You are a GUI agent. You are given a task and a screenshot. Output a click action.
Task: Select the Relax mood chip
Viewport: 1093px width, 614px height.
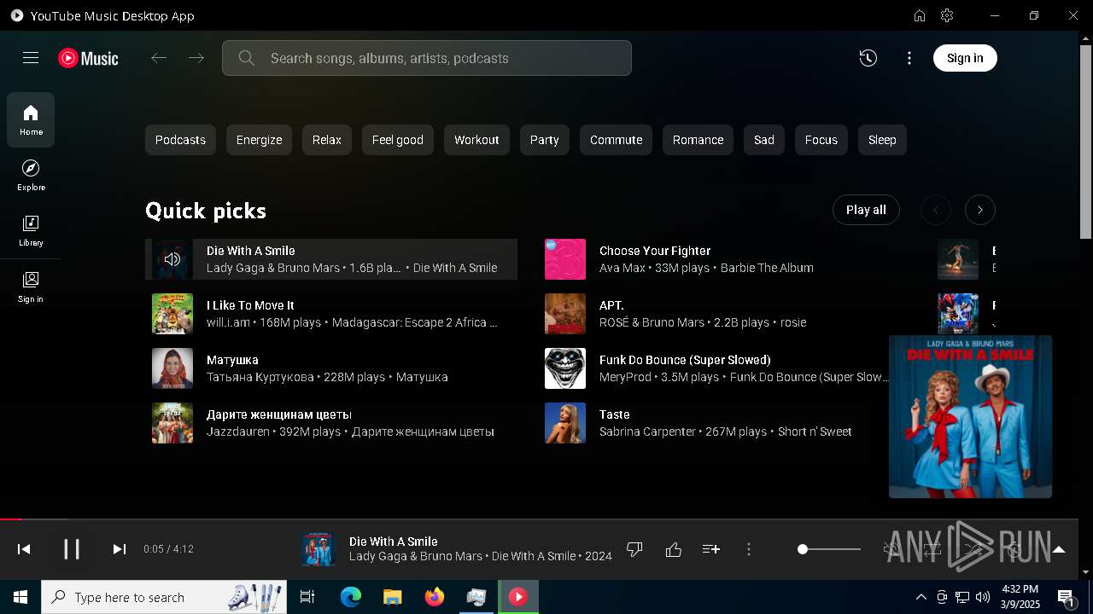(x=326, y=140)
